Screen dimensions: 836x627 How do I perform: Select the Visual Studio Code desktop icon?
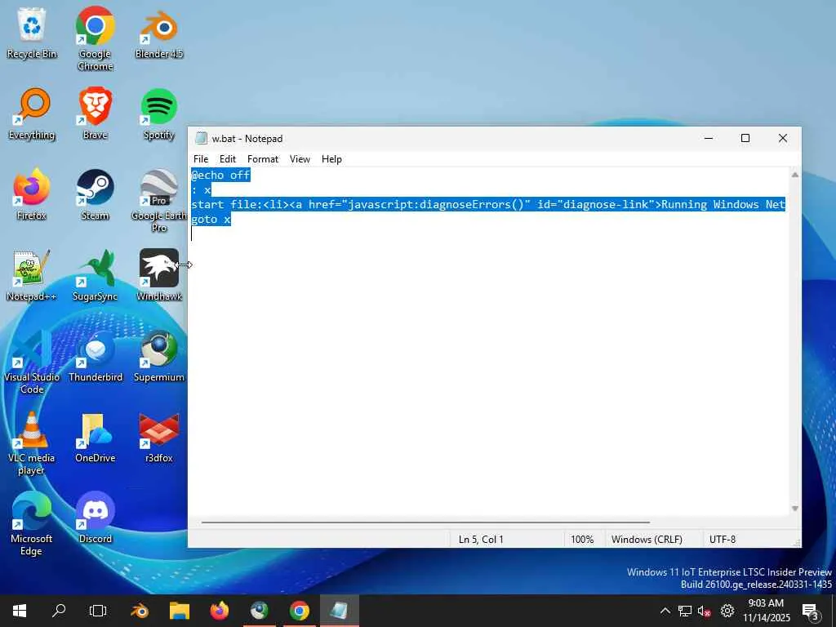point(32,362)
